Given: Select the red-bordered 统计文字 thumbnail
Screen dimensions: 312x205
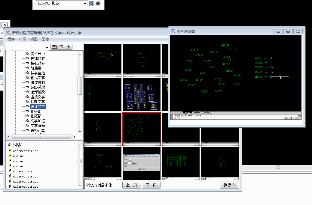Looking at the screenshot, I should tap(142, 129).
